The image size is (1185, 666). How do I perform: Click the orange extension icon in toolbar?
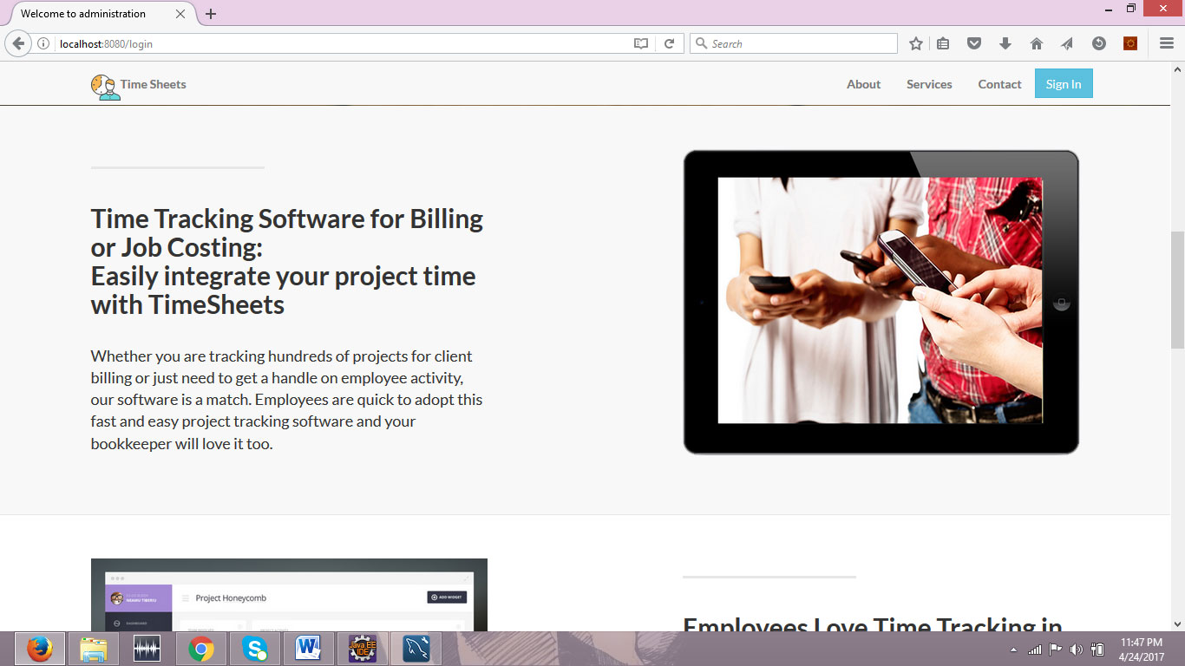click(x=1130, y=43)
